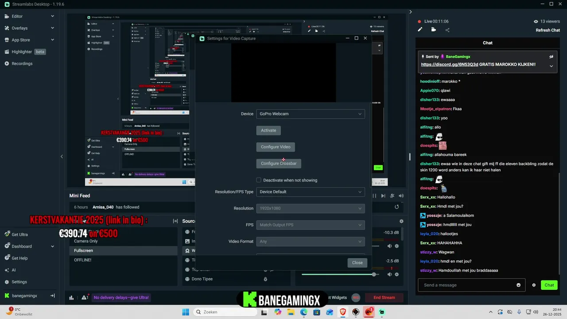Toggle alert volume speaker in Mini Feed
Viewport: 567px width, 319px height.
(401, 196)
